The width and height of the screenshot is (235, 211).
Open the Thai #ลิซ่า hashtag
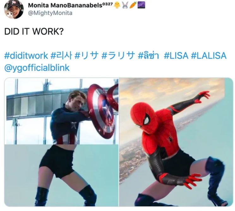(148, 56)
